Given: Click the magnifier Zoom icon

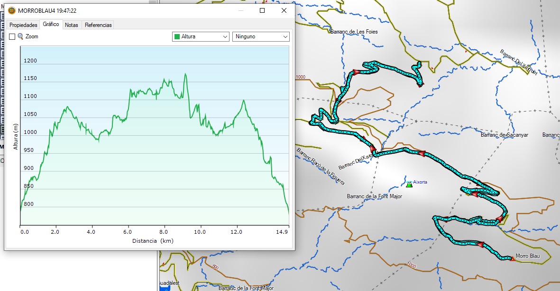Looking at the screenshot, I should (x=20, y=36).
